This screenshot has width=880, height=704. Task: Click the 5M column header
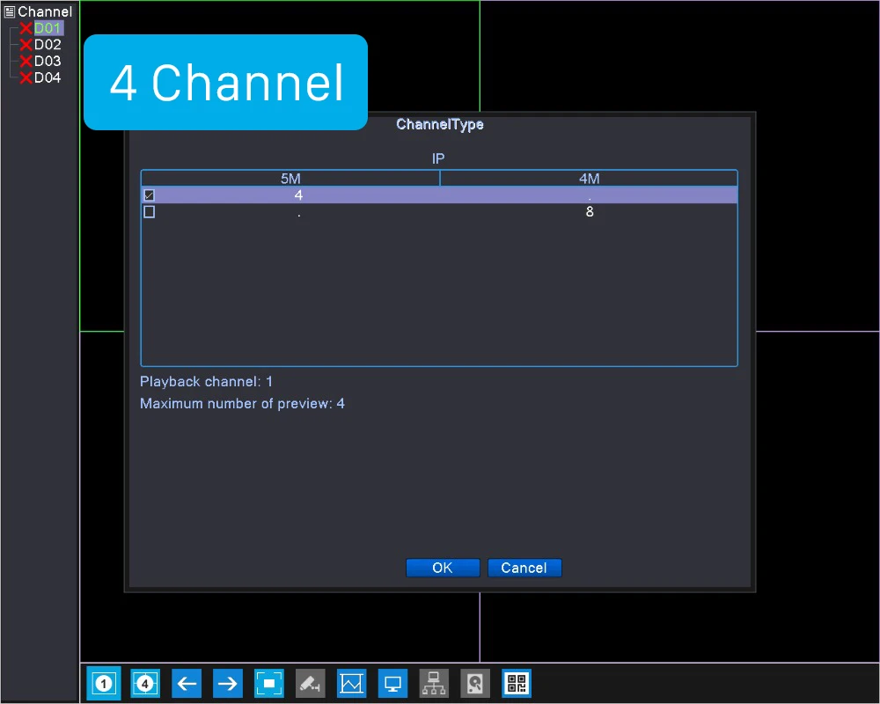[290, 179]
